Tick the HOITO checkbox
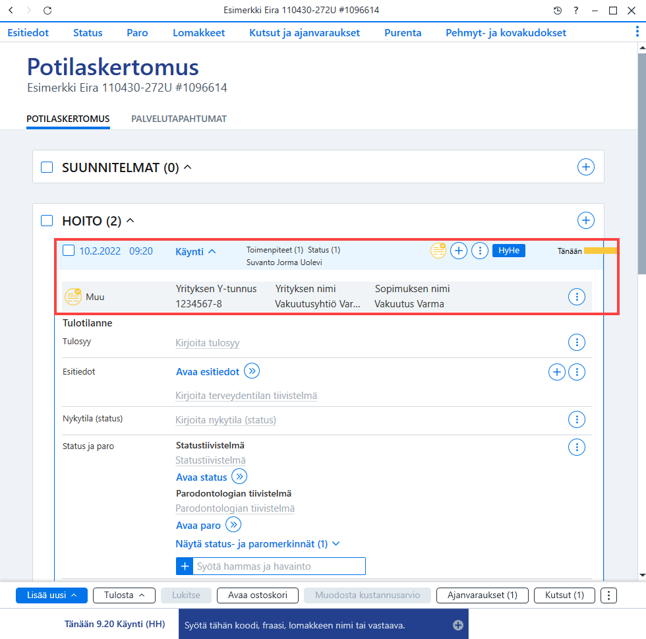 pos(47,220)
